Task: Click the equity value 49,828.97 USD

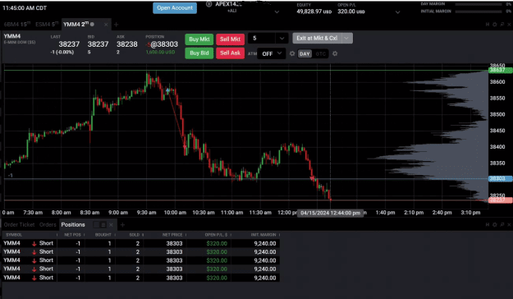Action: coord(314,11)
